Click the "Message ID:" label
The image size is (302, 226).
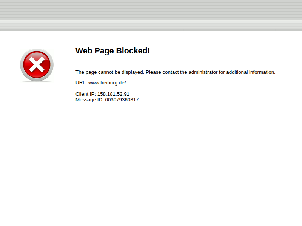(x=89, y=100)
